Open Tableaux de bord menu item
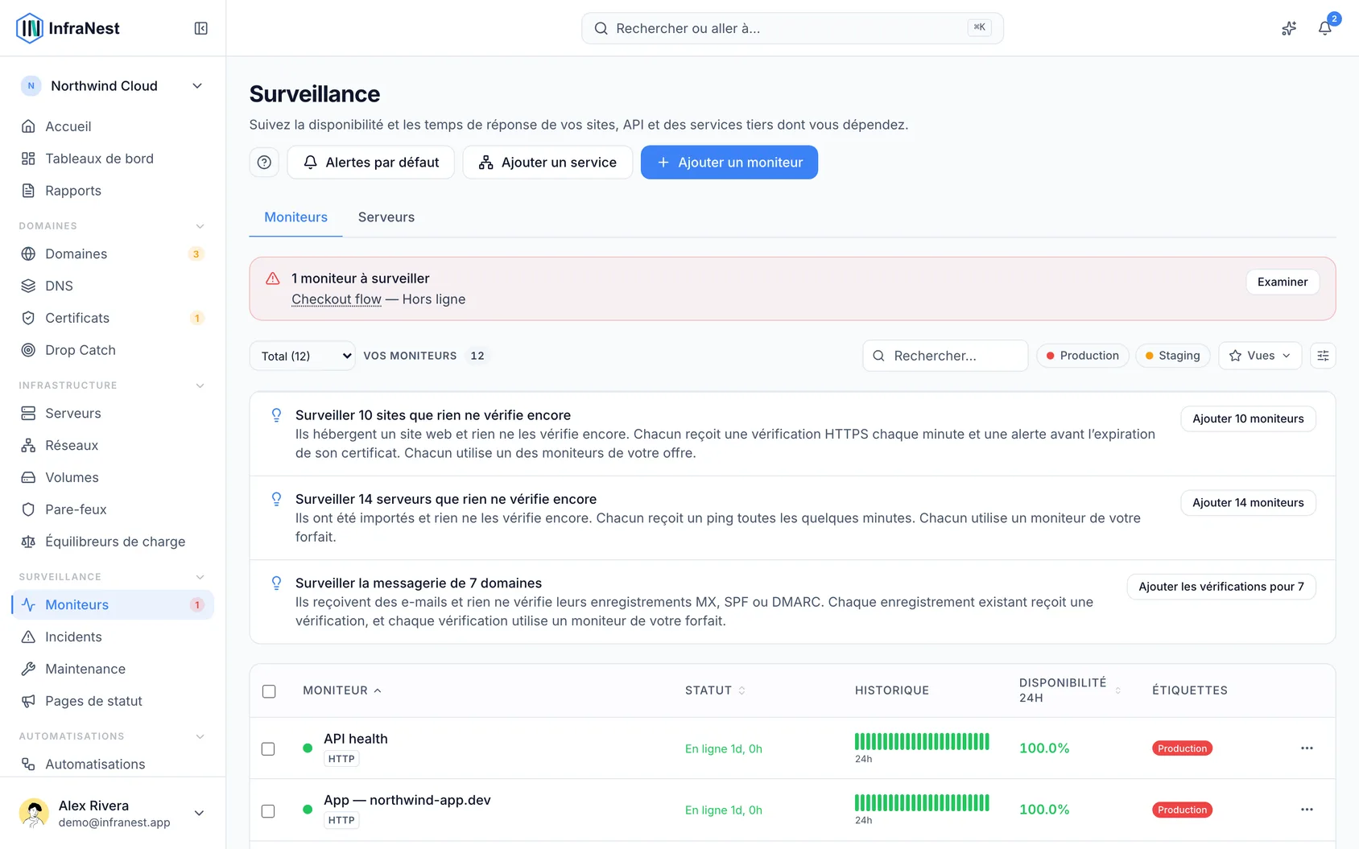Screen dimensions: 1359x849 (x=113, y=159)
